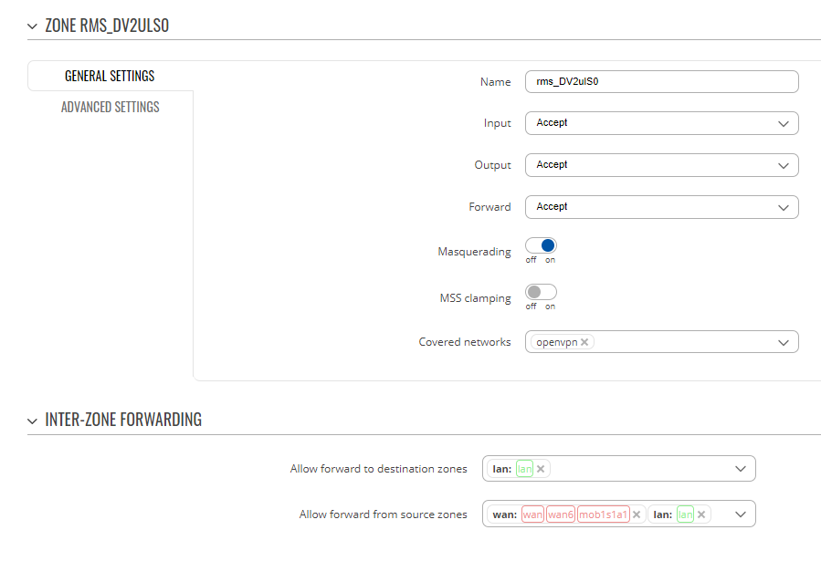
Task: Click the mob1s1a1 network tag
Action: tap(603, 514)
